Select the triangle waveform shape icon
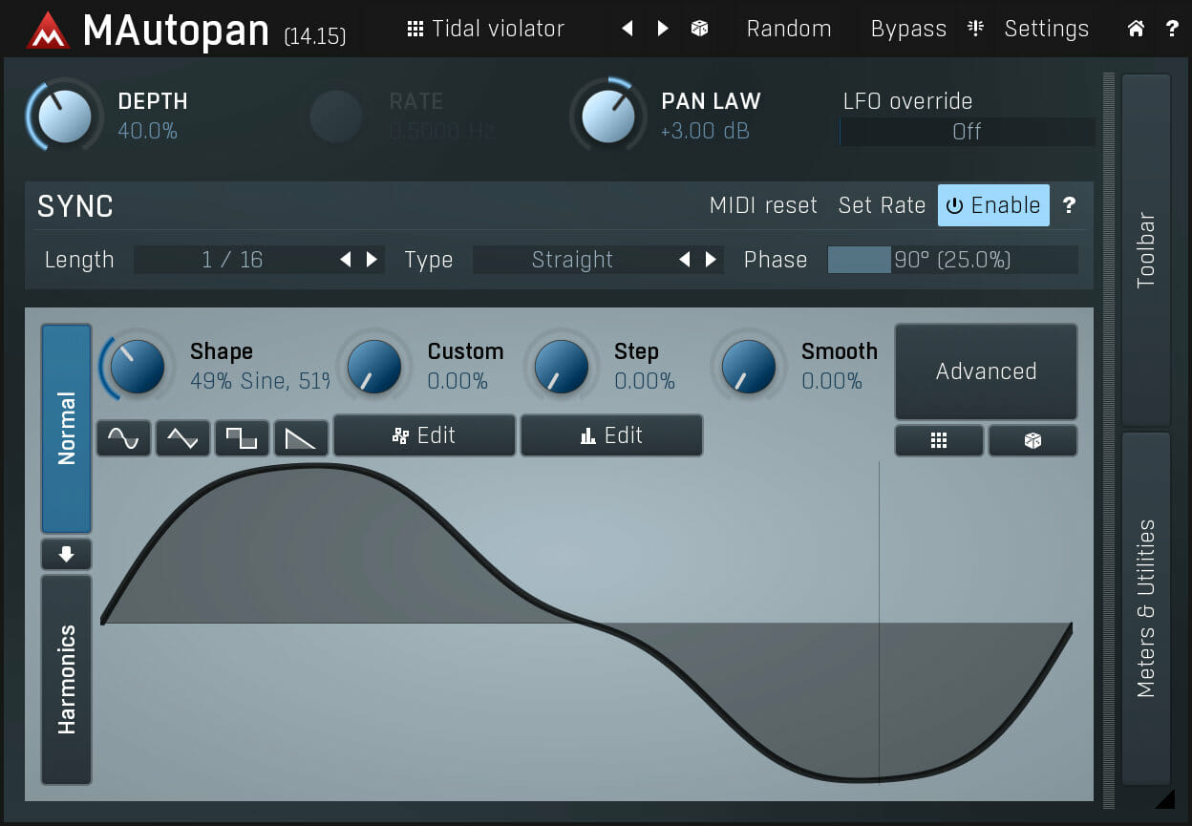 (182, 437)
